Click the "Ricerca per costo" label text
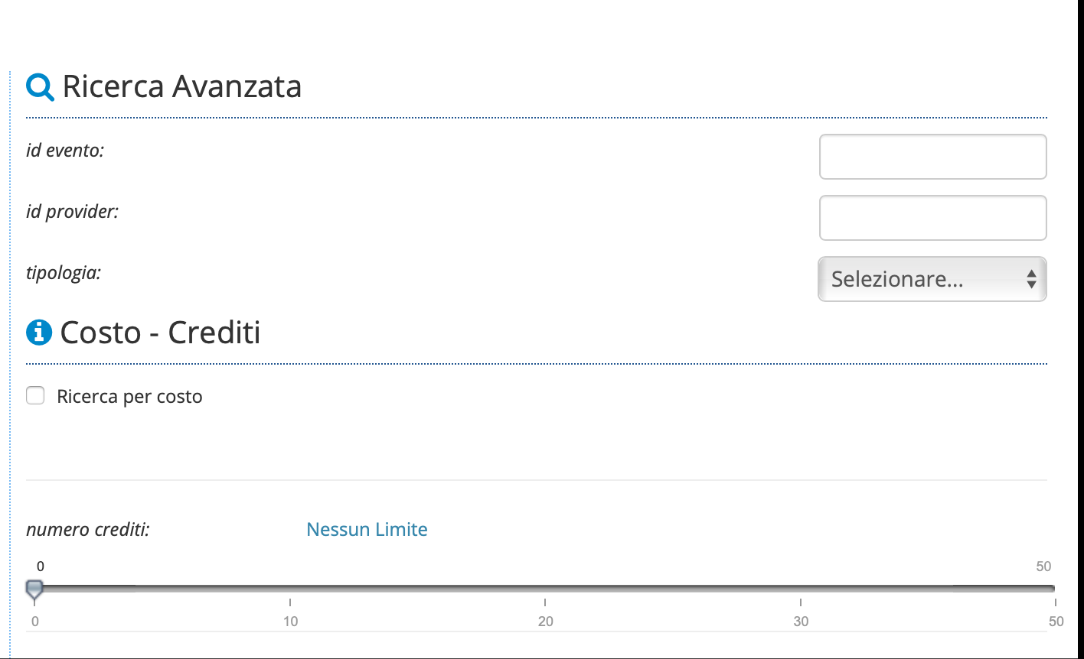 pyautogui.click(x=129, y=397)
